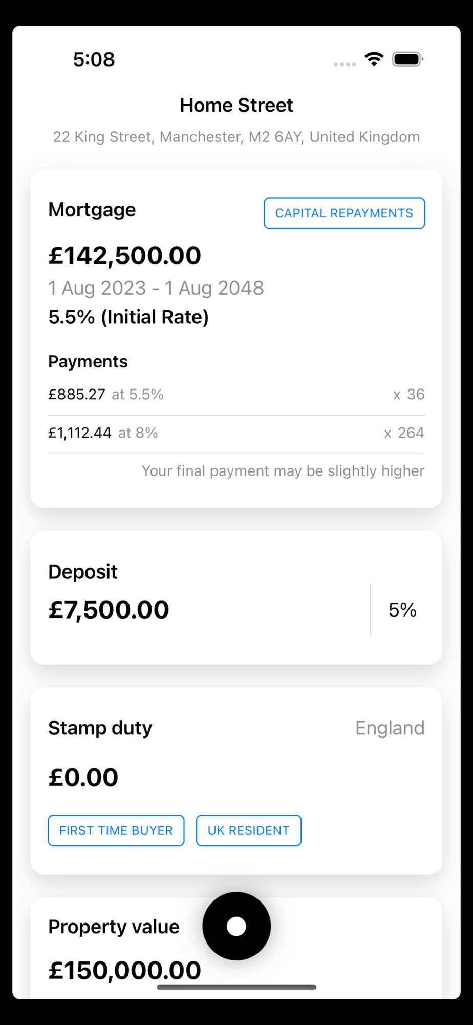Edit the £150,000.00 property value
The image size is (473, 1025).
tap(125, 970)
